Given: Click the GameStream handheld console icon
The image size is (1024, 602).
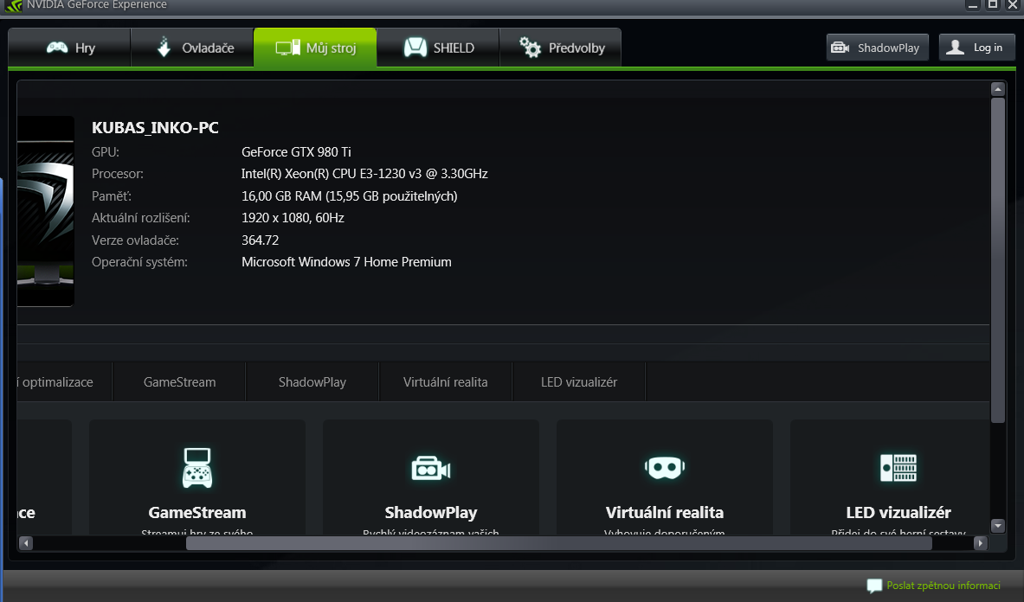Looking at the screenshot, I should point(197,468).
